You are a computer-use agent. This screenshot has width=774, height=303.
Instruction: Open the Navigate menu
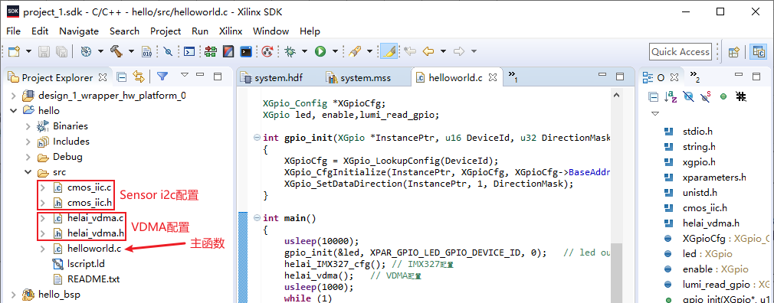point(79,31)
